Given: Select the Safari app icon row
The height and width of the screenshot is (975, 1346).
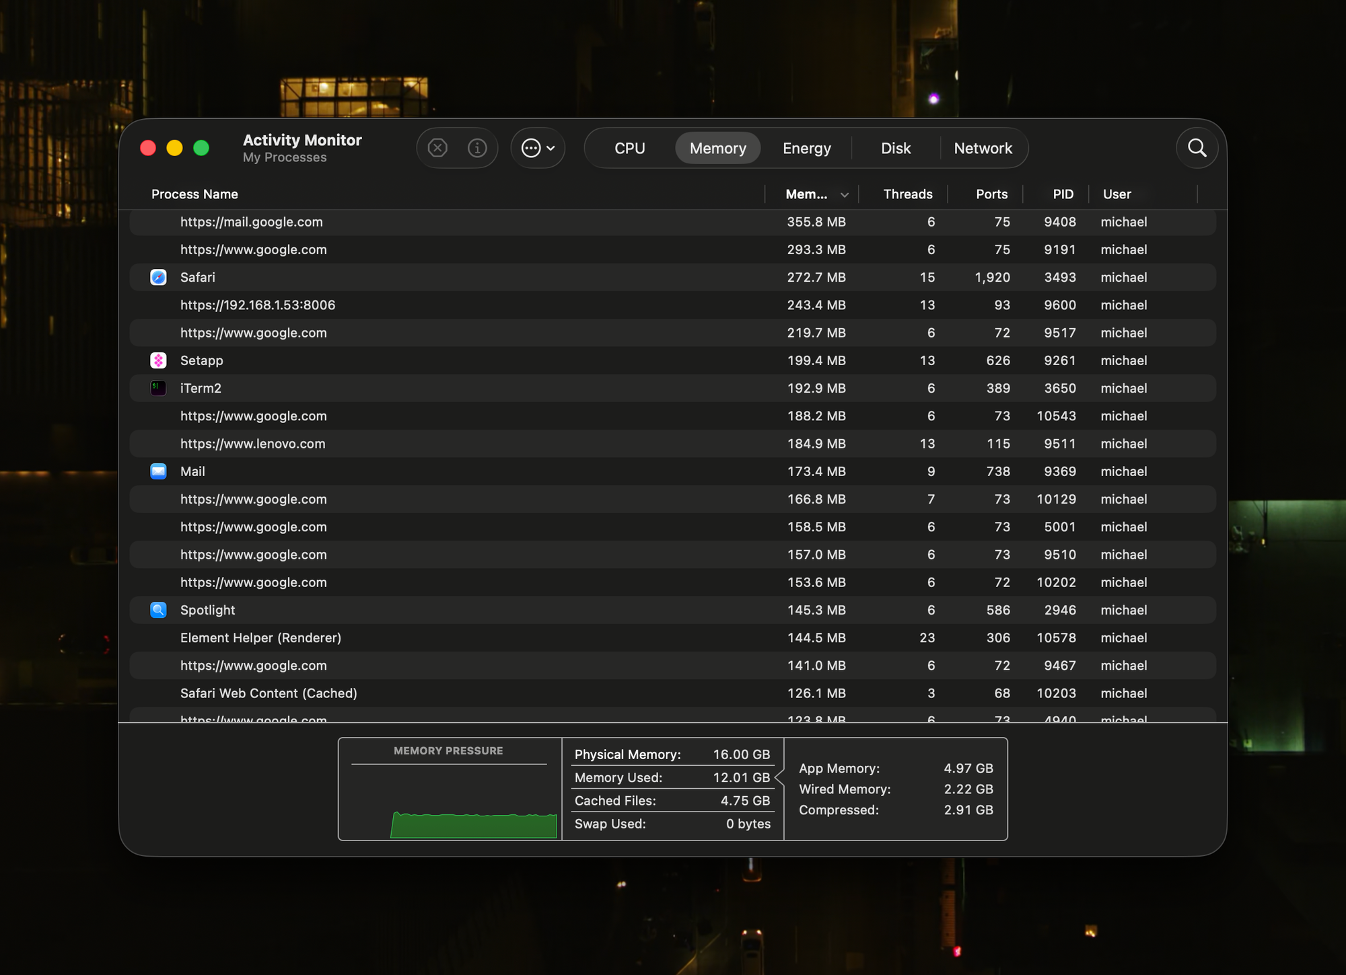Looking at the screenshot, I should click(x=158, y=277).
